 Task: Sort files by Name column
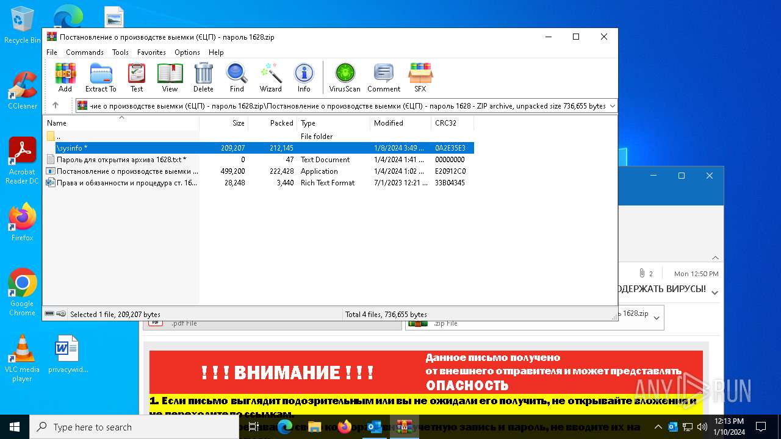click(x=121, y=123)
